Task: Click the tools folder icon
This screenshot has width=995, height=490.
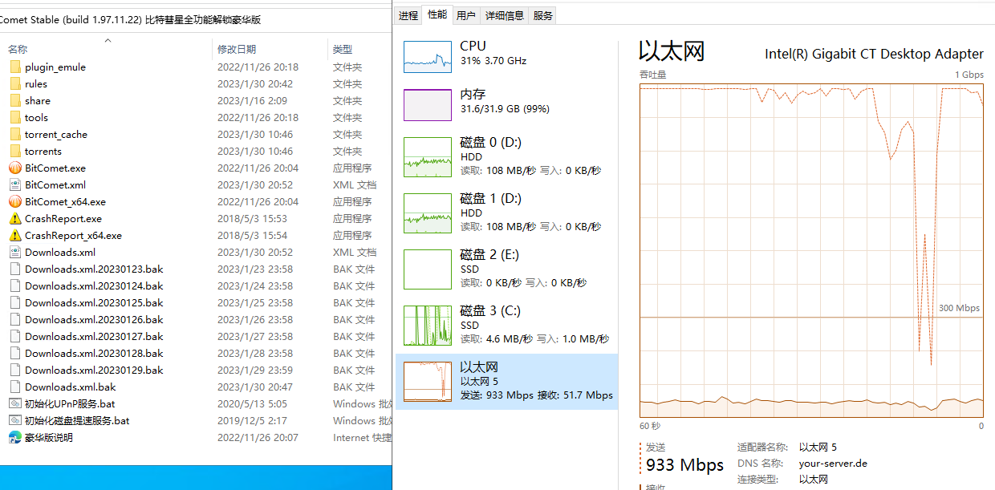Action: pyautogui.click(x=15, y=118)
